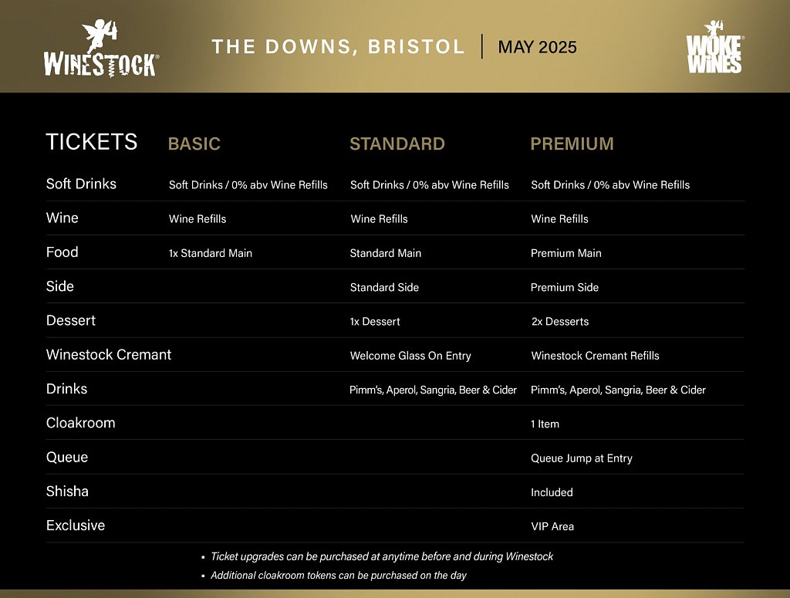
Task: Click the ticket upgrades footnote
Action: pyautogui.click(x=381, y=556)
